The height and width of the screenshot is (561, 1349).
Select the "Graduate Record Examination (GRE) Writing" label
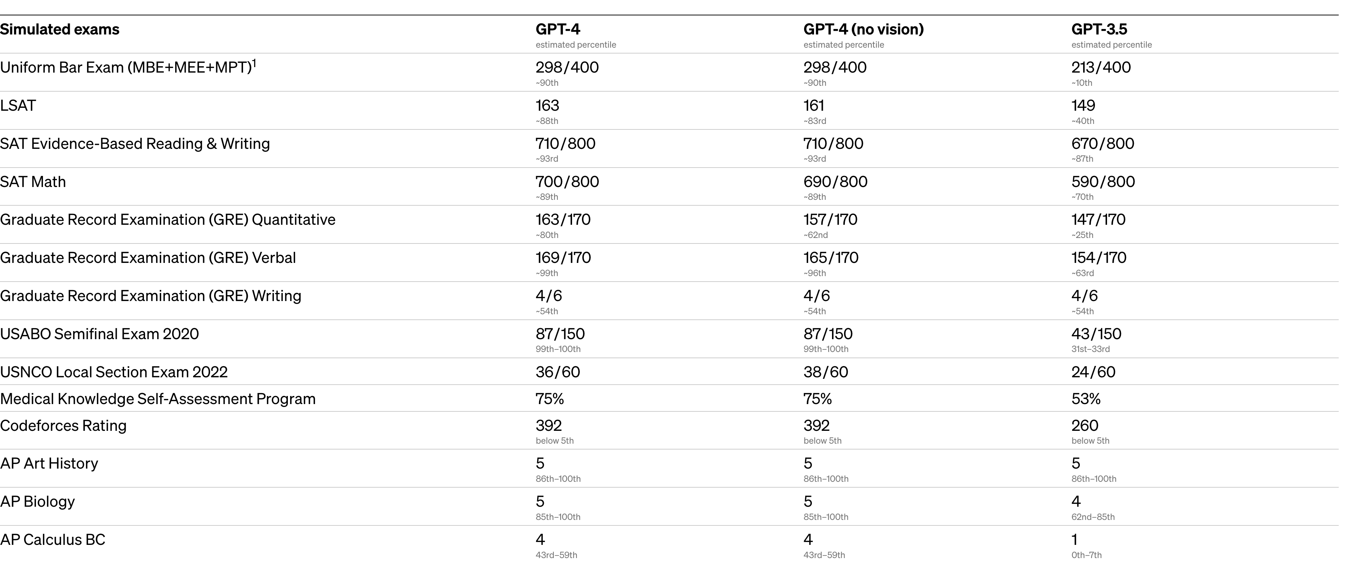coord(150,296)
